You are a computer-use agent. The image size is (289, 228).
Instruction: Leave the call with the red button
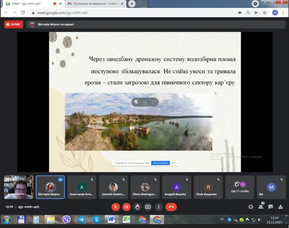click(171, 207)
